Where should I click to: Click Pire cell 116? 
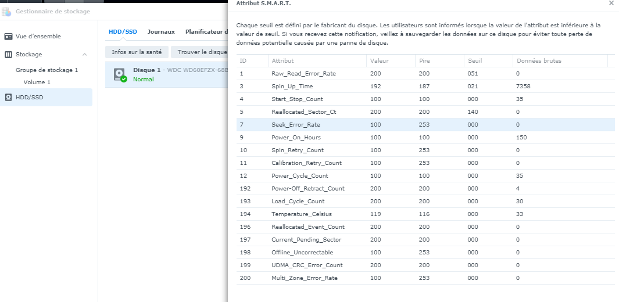point(424,214)
